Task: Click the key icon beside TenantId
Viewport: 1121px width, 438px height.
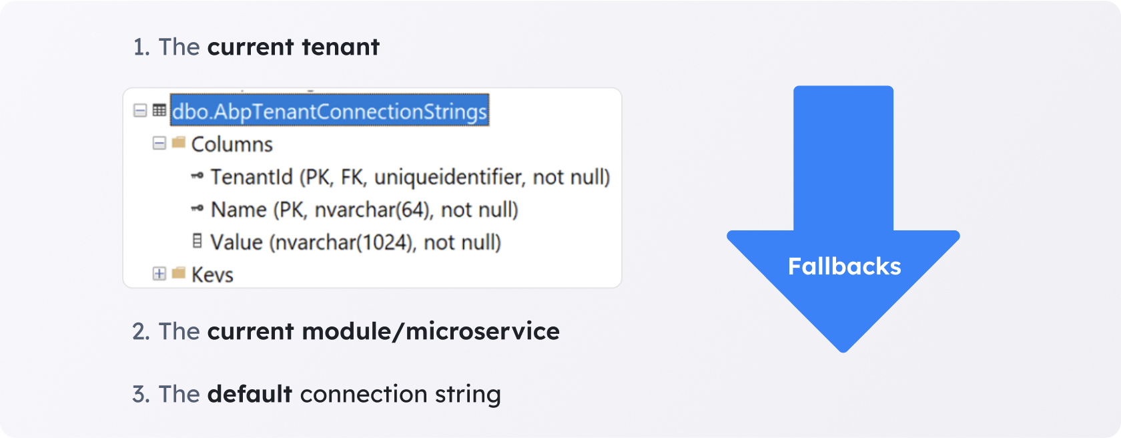Action: (x=197, y=176)
